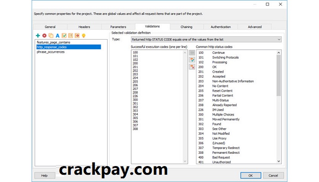Select the 201 Created status code

237,72
